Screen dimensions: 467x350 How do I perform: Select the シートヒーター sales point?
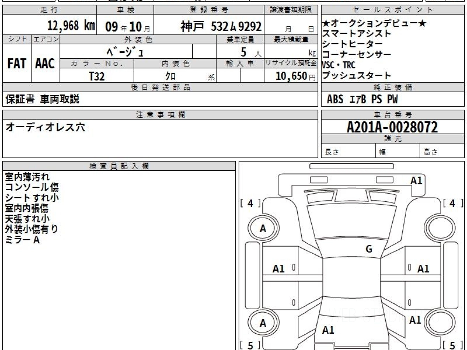pyautogui.click(x=352, y=44)
